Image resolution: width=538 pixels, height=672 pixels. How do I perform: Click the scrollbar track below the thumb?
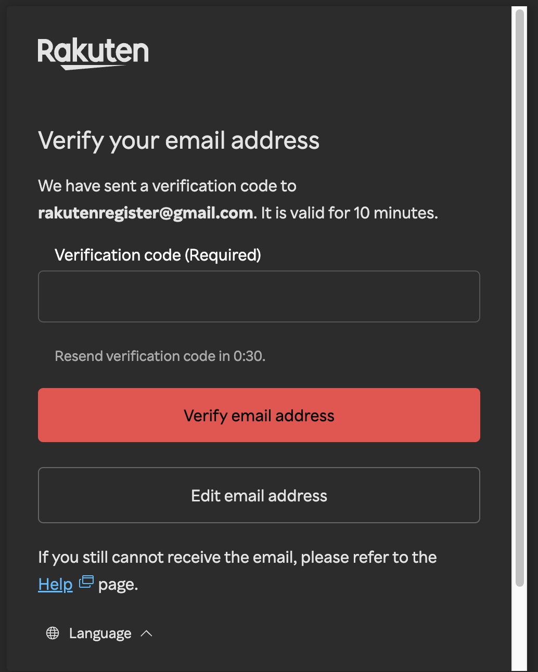(519, 629)
